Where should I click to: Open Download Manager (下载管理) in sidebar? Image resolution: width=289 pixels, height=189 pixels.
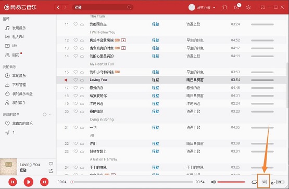(15, 85)
